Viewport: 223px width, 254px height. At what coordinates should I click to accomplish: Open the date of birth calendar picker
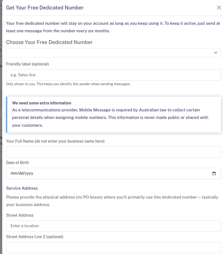point(214,174)
